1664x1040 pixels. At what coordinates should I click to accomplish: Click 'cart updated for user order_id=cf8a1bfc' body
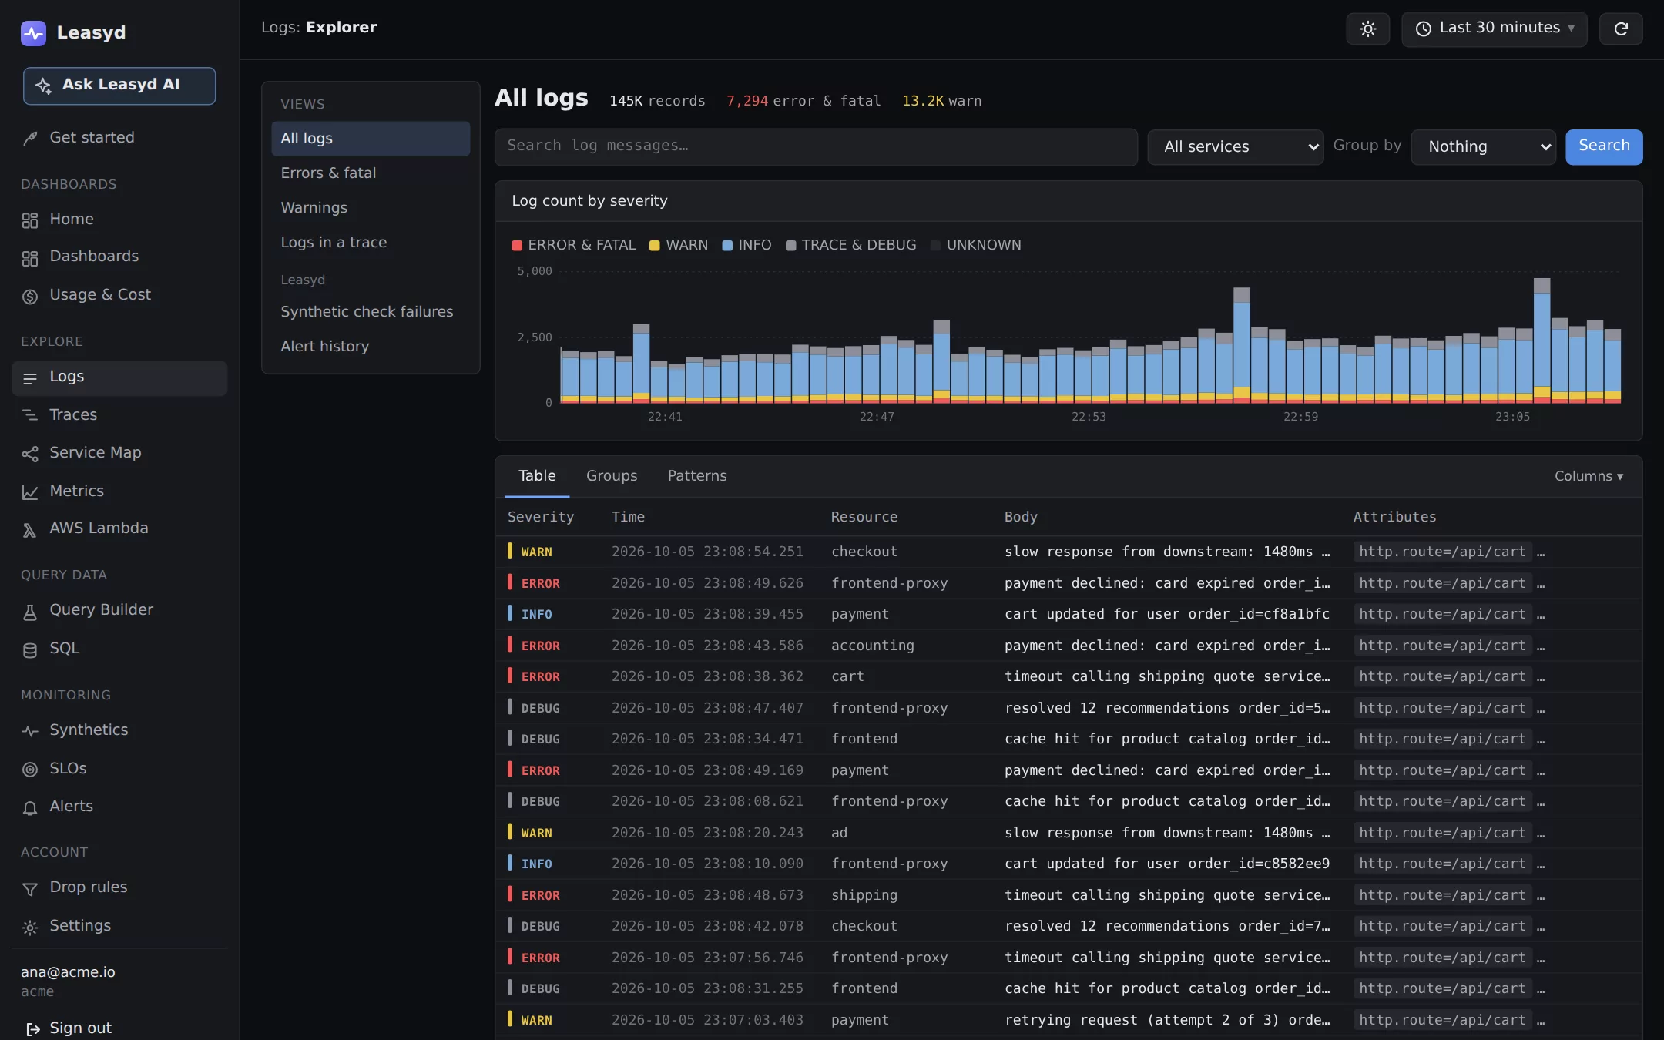click(x=1167, y=614)
